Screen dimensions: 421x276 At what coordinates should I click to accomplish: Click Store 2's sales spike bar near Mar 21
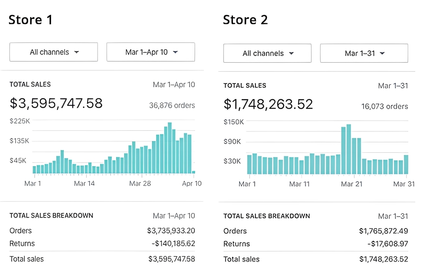(x=348, y=148)
